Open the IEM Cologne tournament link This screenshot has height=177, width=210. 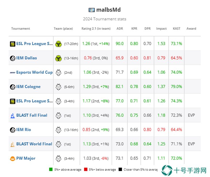click(28, 87)
